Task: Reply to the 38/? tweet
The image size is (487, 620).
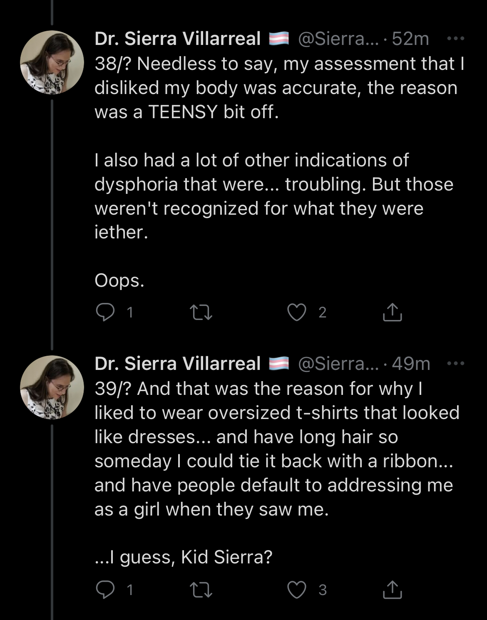Action: [105, 312]
